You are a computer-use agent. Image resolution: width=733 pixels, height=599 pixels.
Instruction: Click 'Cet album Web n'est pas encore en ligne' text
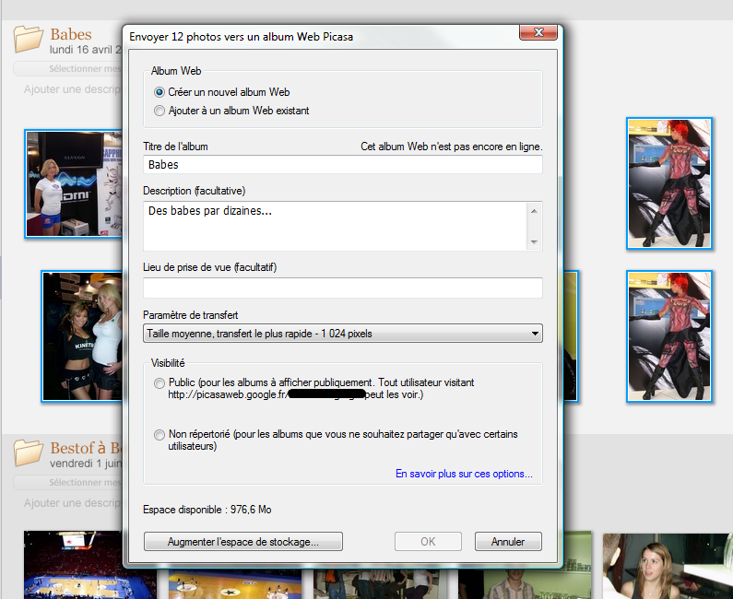(x=451, y=147)
